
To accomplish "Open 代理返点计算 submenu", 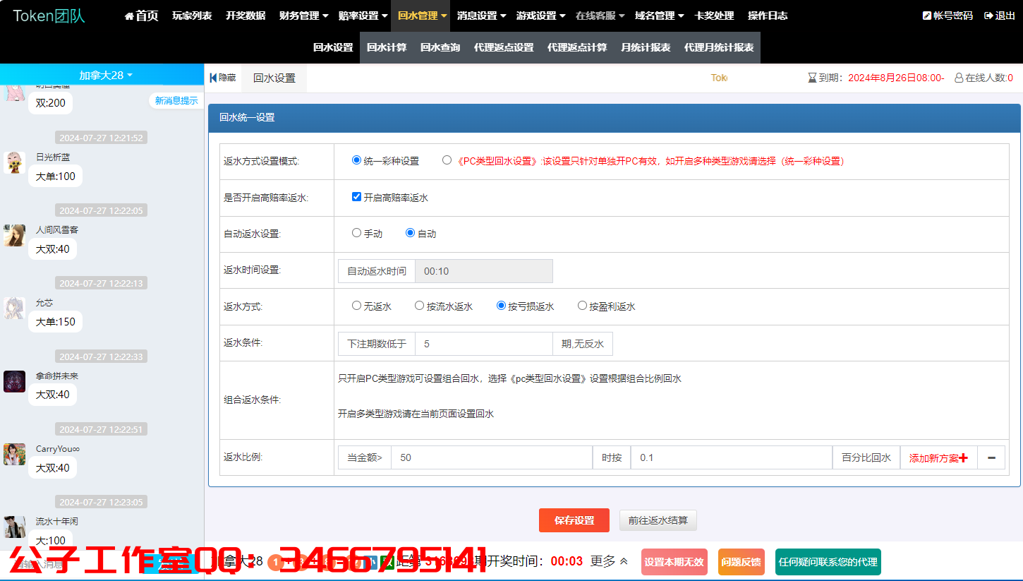I will pos(577,47).
